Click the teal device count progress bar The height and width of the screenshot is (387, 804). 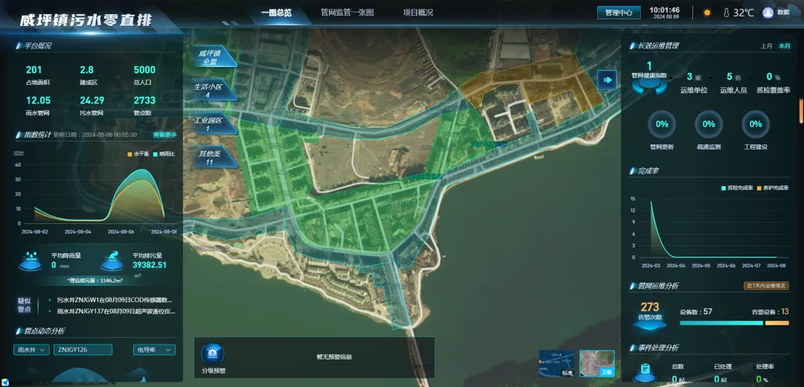pos(721,323)
